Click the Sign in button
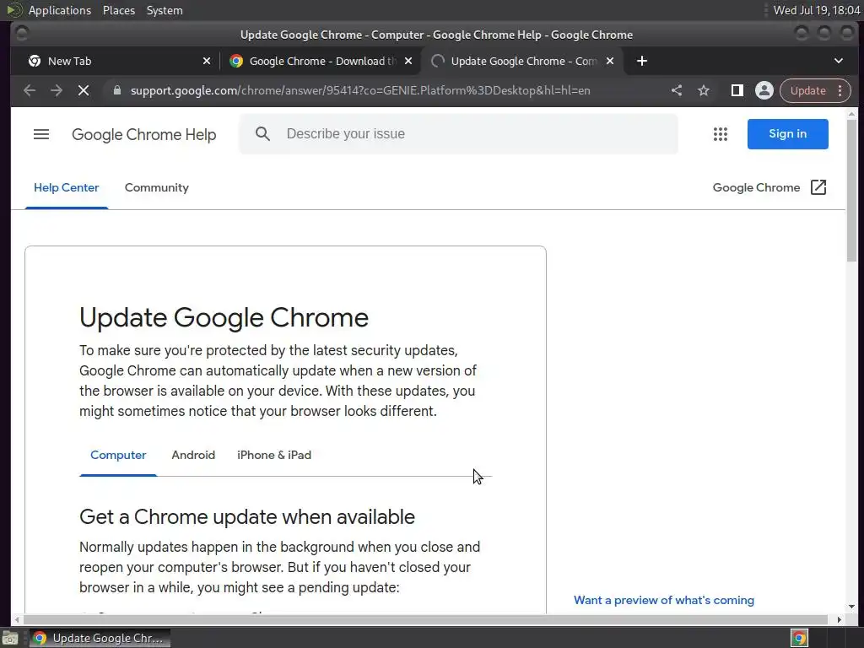 (x=787, y=134)
